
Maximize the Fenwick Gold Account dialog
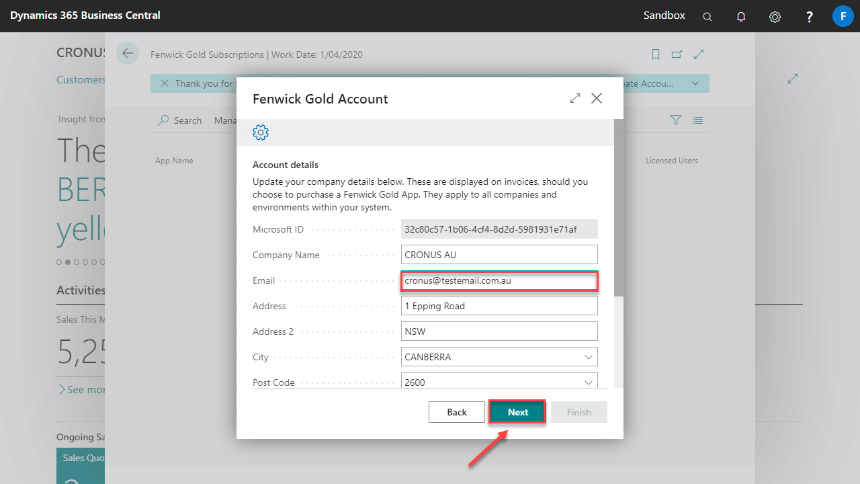tap(575, 98)
